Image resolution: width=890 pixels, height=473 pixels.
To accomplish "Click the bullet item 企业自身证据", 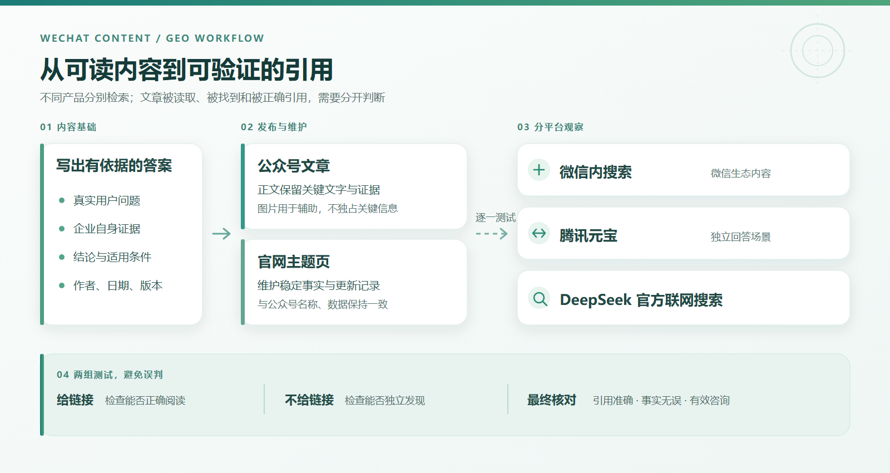I will 107,229.
